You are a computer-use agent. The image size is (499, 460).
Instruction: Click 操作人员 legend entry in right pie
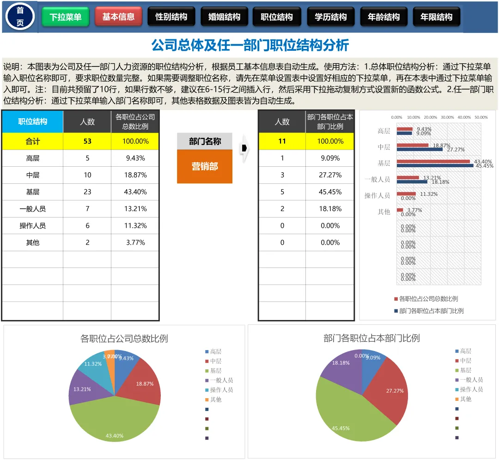(x=469, y=389)
